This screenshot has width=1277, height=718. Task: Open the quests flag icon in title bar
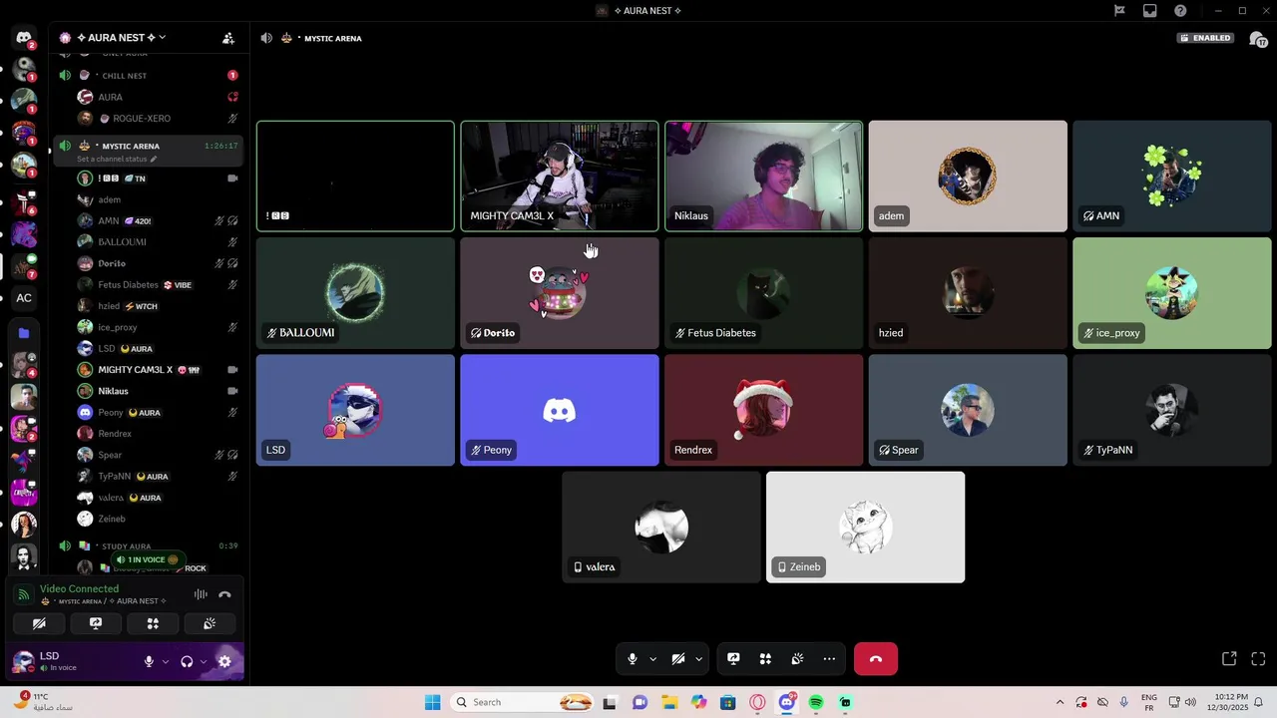[1119, 11]
